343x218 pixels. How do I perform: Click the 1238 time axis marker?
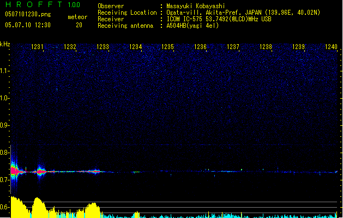[266, 47]
